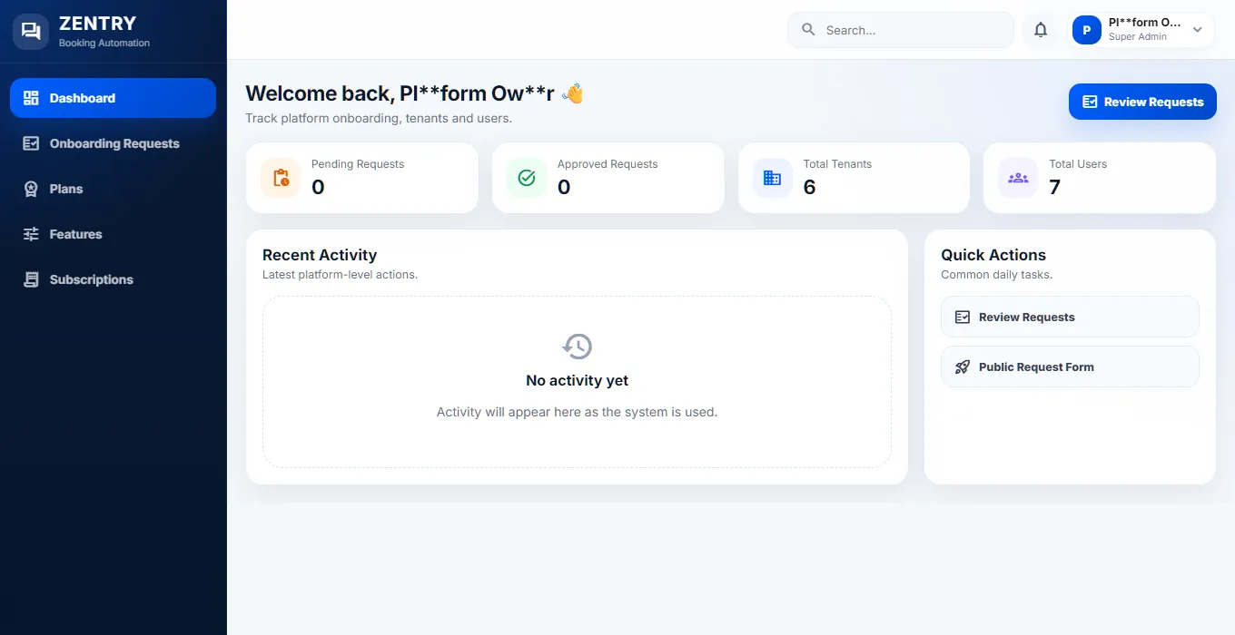Viewport: 1235px width, 635px height.
Task: Click the Subscriptions receipt icon
Action: click(x=31, y=279)
